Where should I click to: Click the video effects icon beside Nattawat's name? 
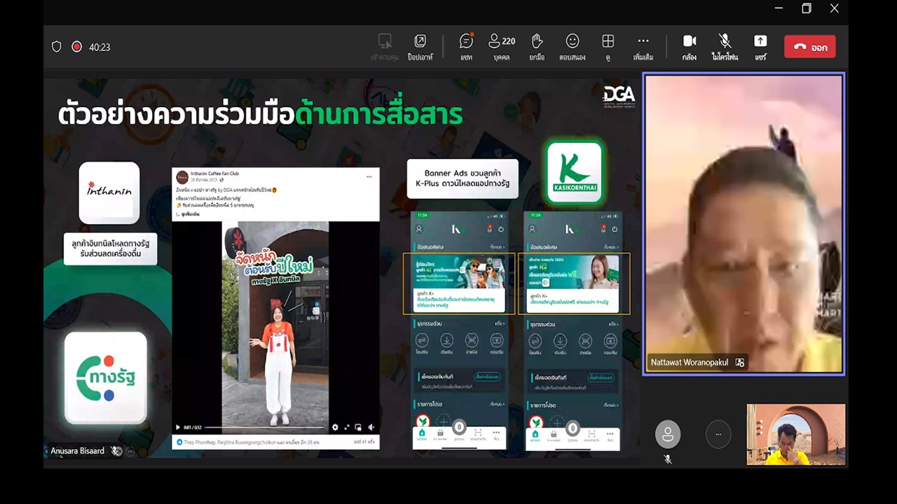[739, 362]
